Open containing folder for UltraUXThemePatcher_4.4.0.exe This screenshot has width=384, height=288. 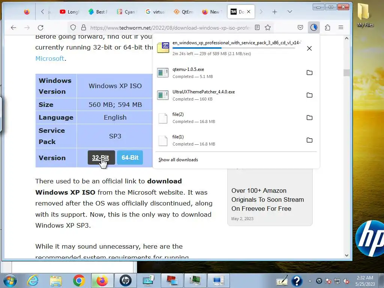click(309, 95)
